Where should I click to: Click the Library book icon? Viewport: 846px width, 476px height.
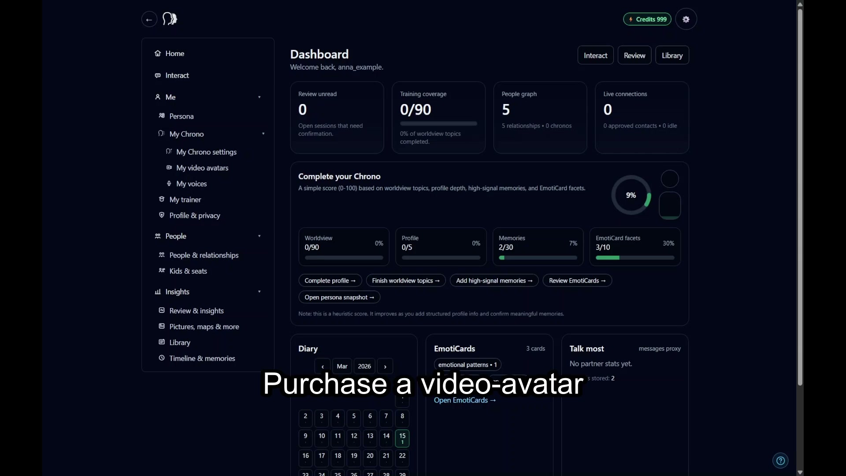point(162,342)
